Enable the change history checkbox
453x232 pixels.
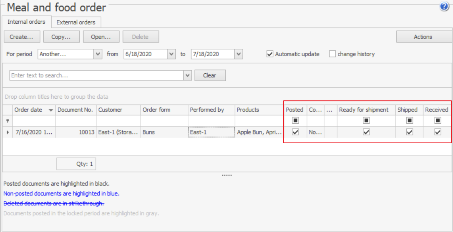click(332, 54)
